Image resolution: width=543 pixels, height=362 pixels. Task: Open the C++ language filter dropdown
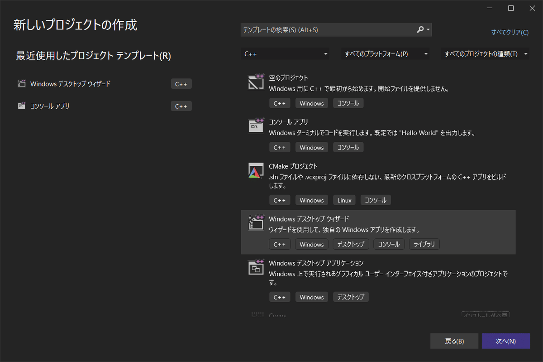285,54
